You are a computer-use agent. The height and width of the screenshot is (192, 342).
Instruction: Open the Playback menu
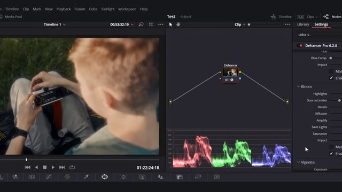coord(64,9)
